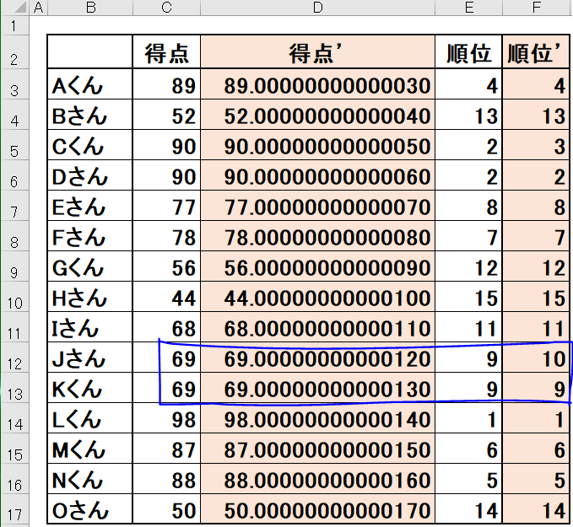Click 順位' value 3 for Cくん
This screenshot has width=573, height=527.
536,145
